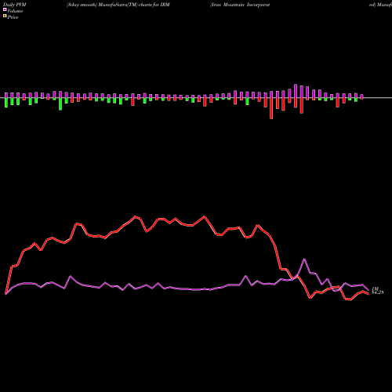Screen dimensions: 392x392
Task: Click the Price legend color swatch
Action: [x=5, y=16]
